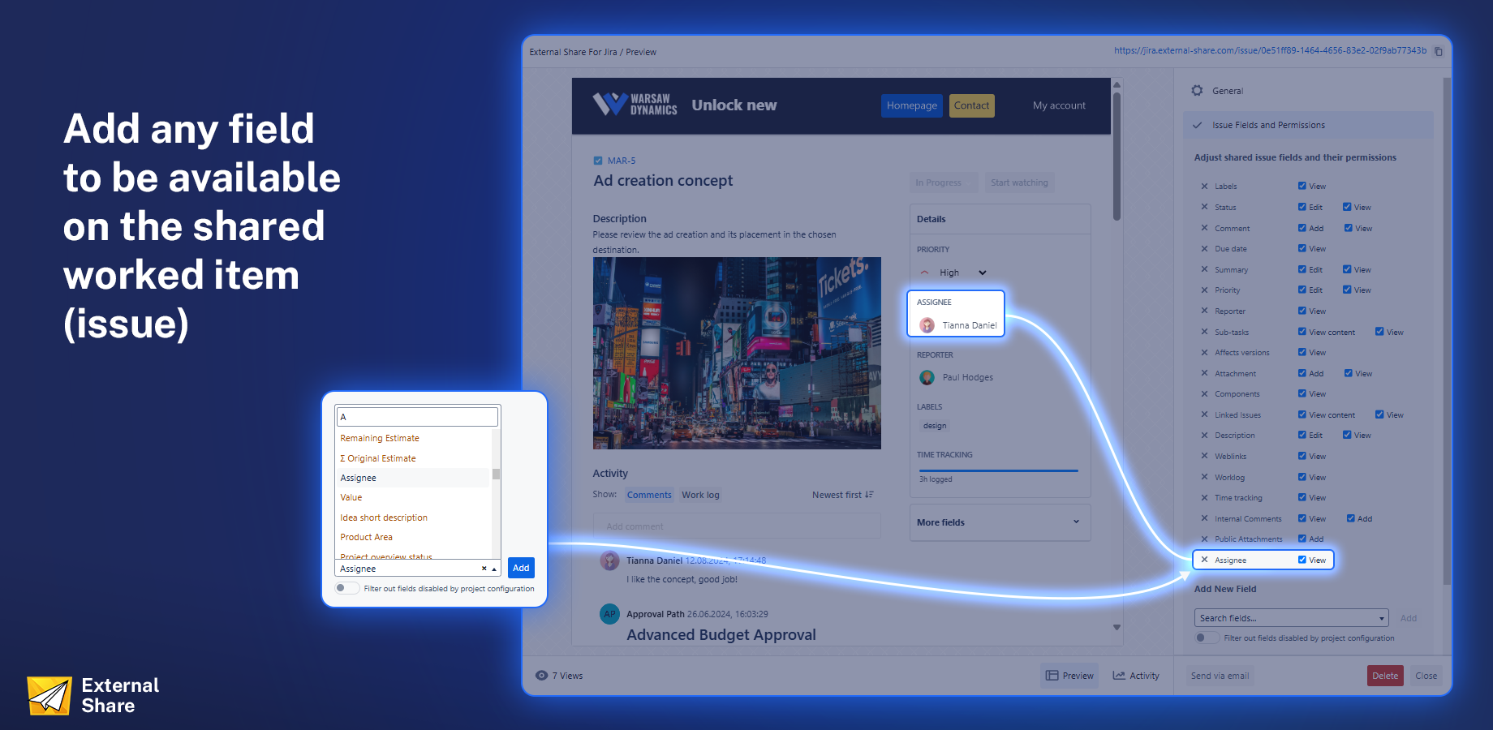Uncheck the Assignee View checkbox
The height and width of the screenshot is (730, 1493).
[1302, 560]
